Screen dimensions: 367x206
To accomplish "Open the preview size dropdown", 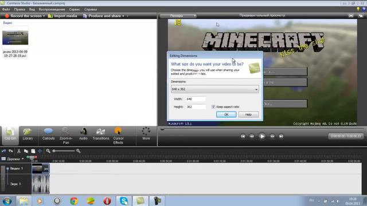I will 178,15.
